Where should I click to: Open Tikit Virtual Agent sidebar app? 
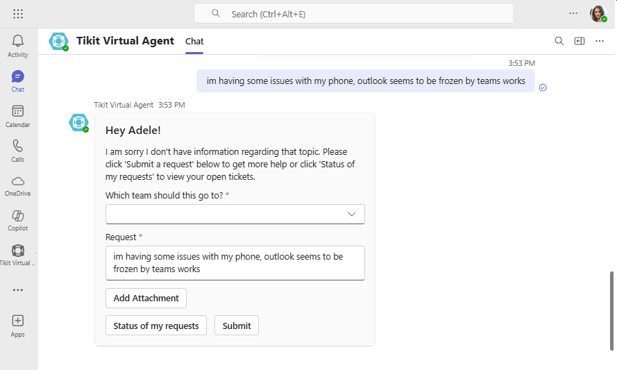click(18, 255)
